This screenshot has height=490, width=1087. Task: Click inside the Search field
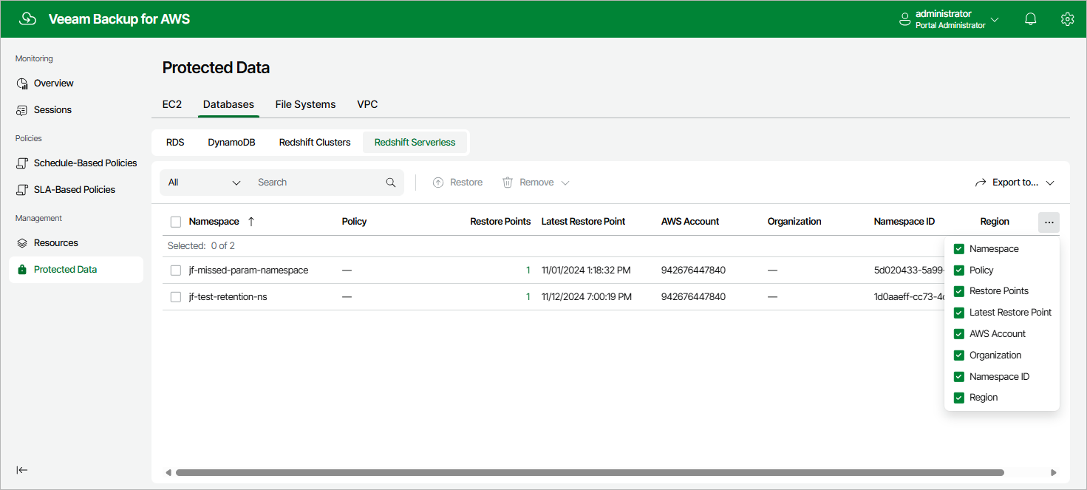318,183
